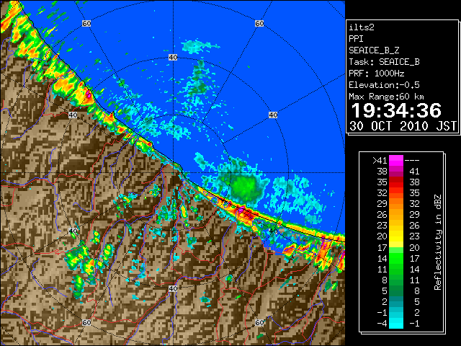Click the "-4" value at legend bottom
This screenshot has height=346, width=461.
click(382, 324)
